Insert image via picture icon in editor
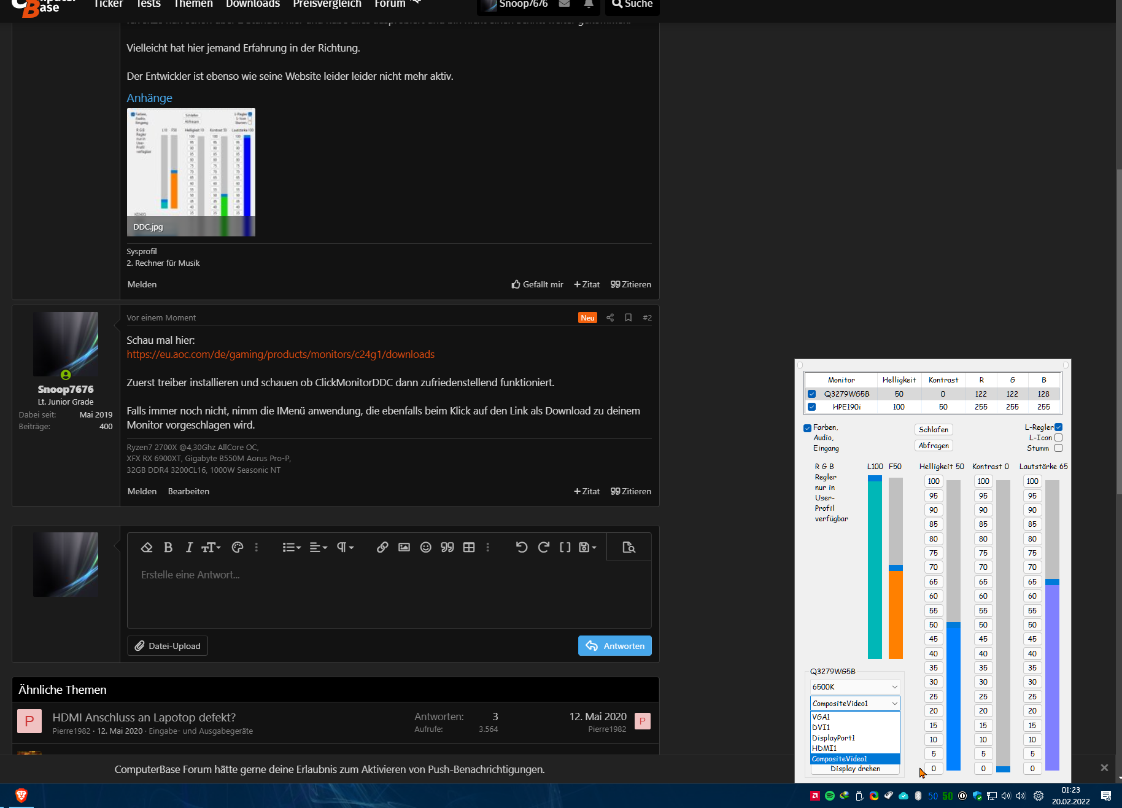This screenshot has width=1122, height=808. [404, 547]
